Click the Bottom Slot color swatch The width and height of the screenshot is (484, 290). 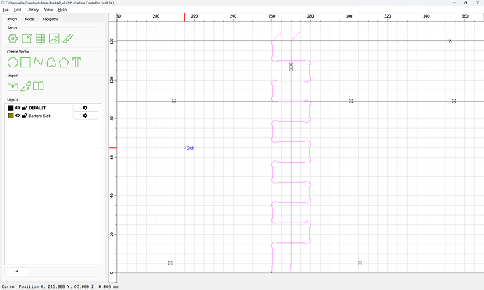(11, 116)
